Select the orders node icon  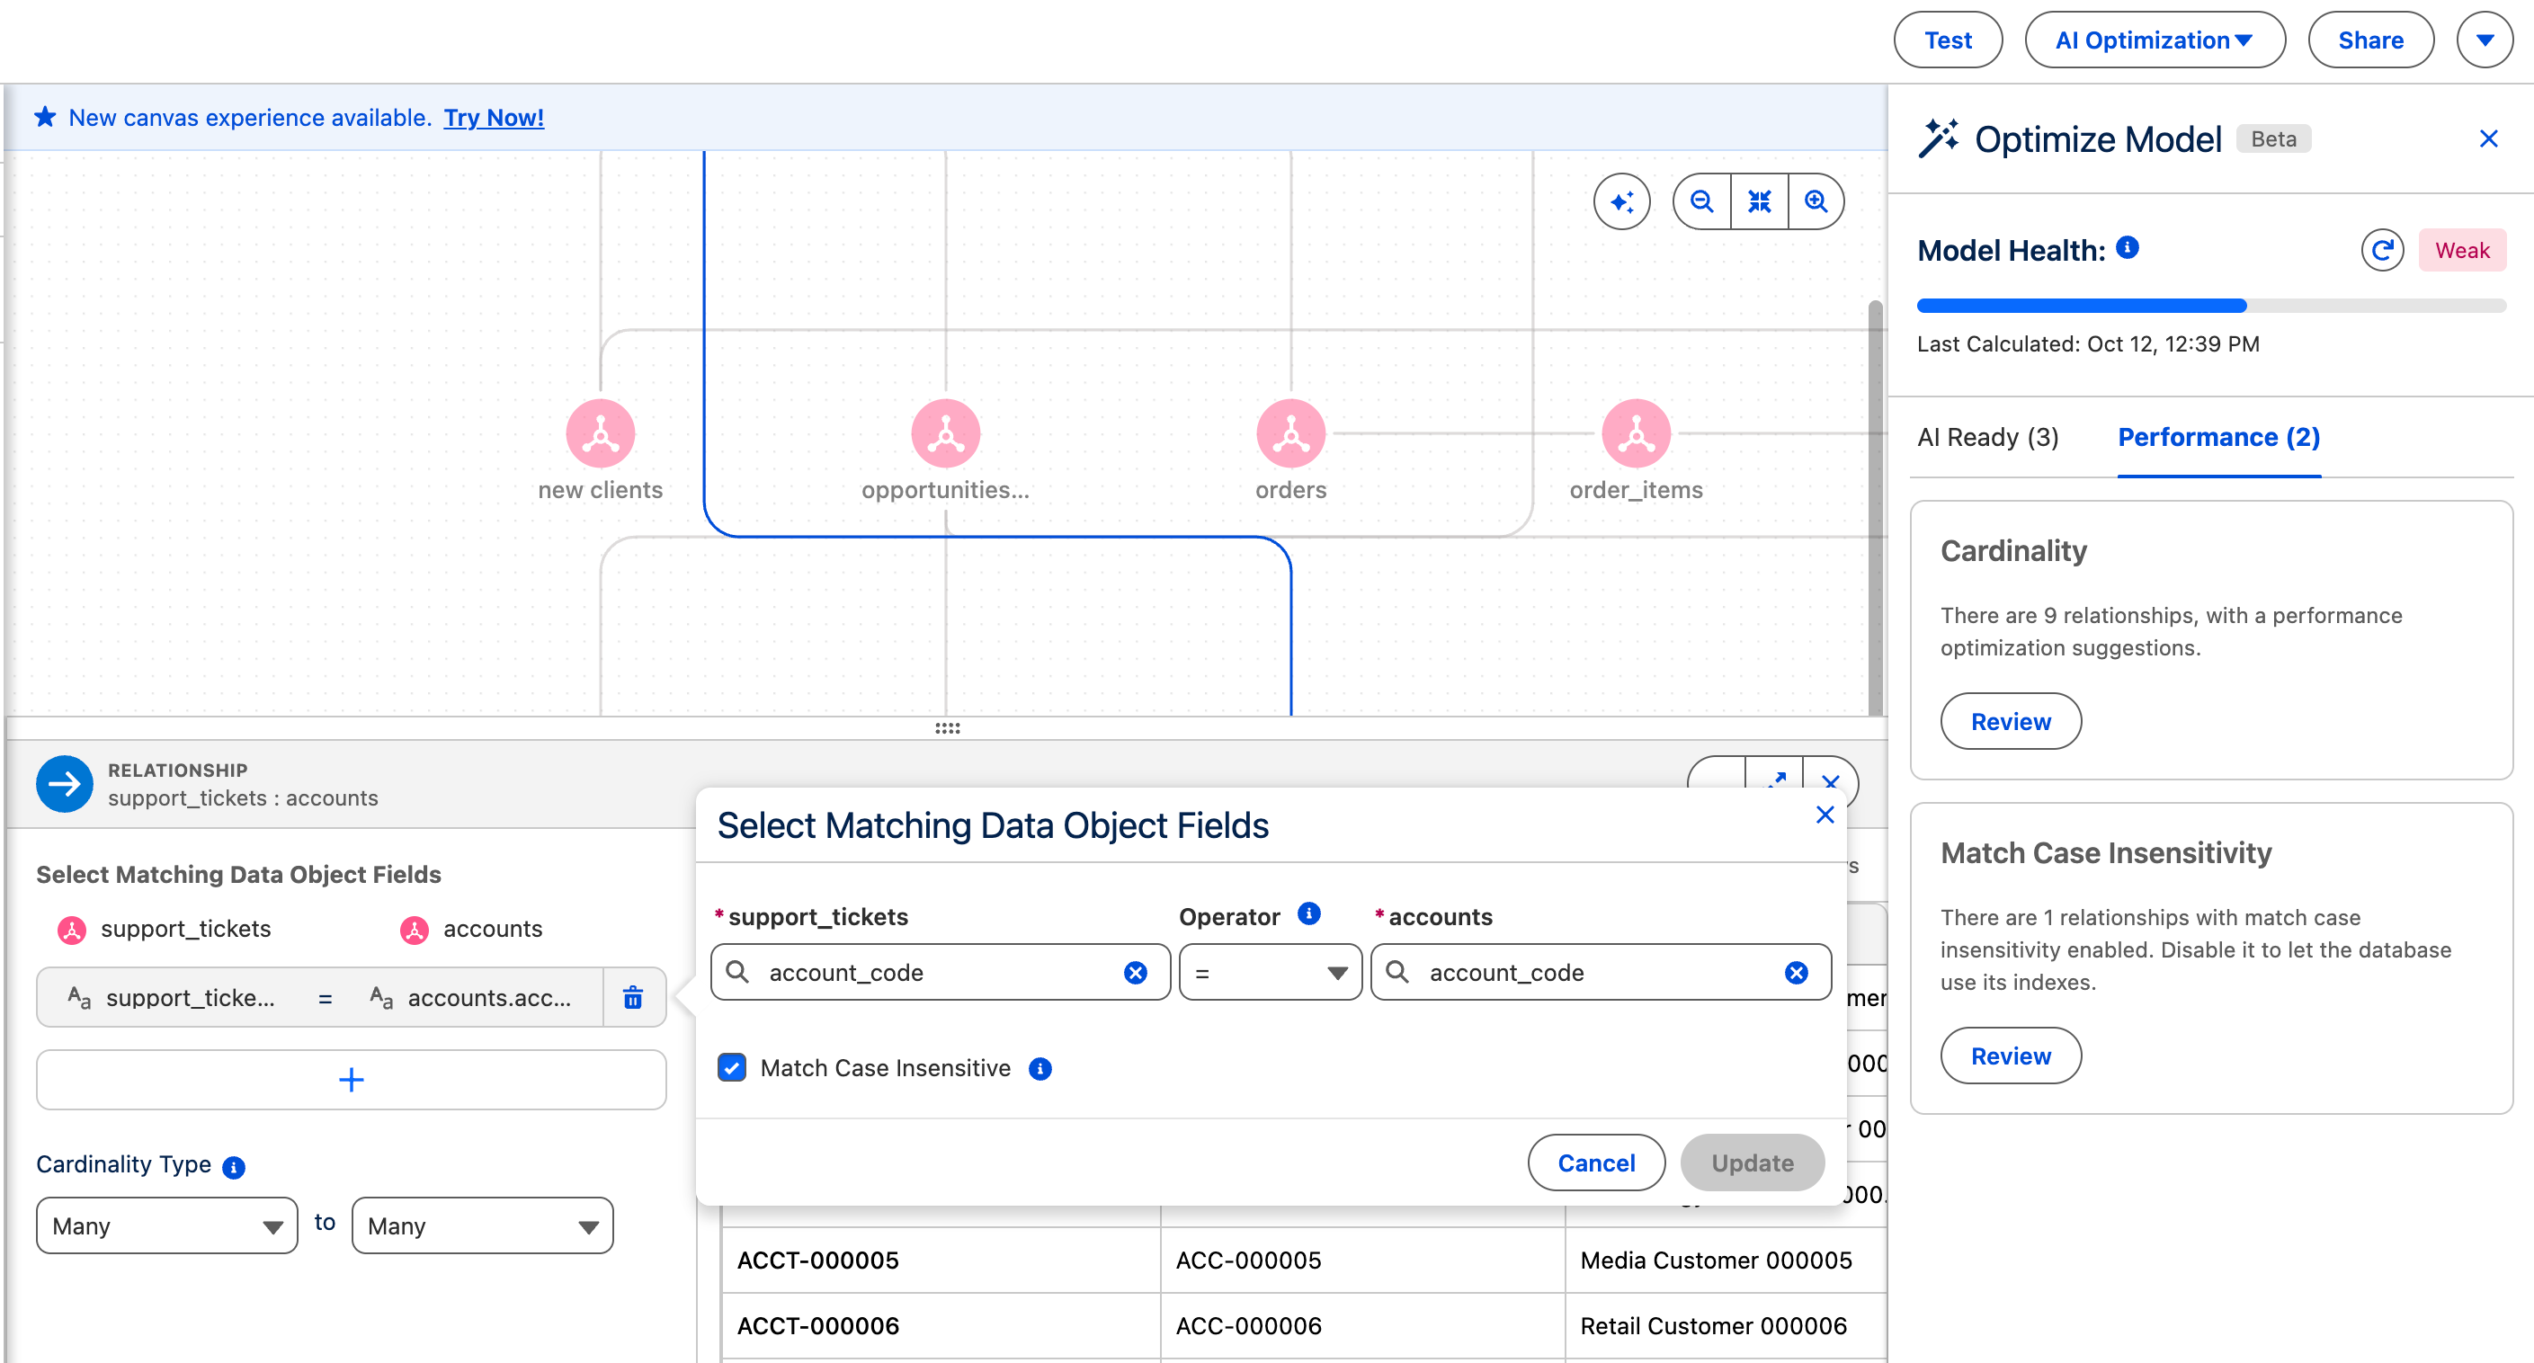click(1290, 433)
